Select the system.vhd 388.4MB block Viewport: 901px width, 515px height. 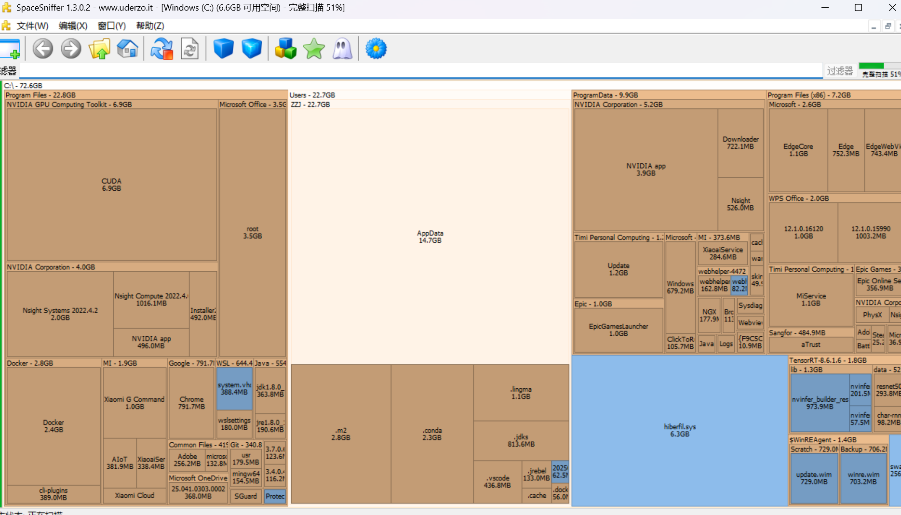point(234,388)
